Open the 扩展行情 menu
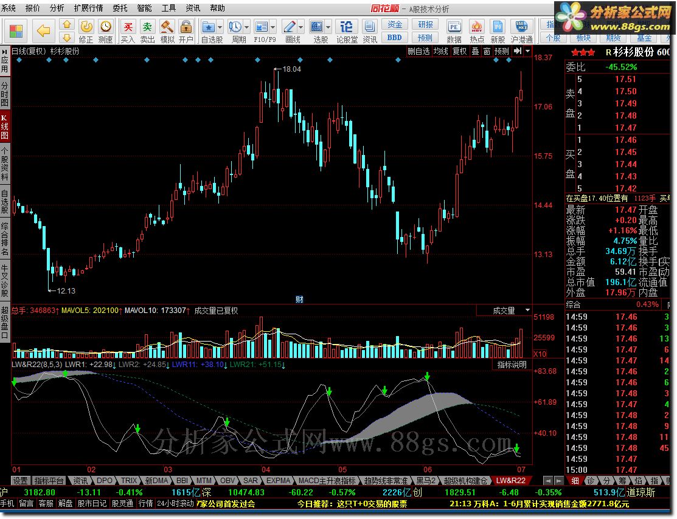This screenshot has width=677, height=519. 88,8
